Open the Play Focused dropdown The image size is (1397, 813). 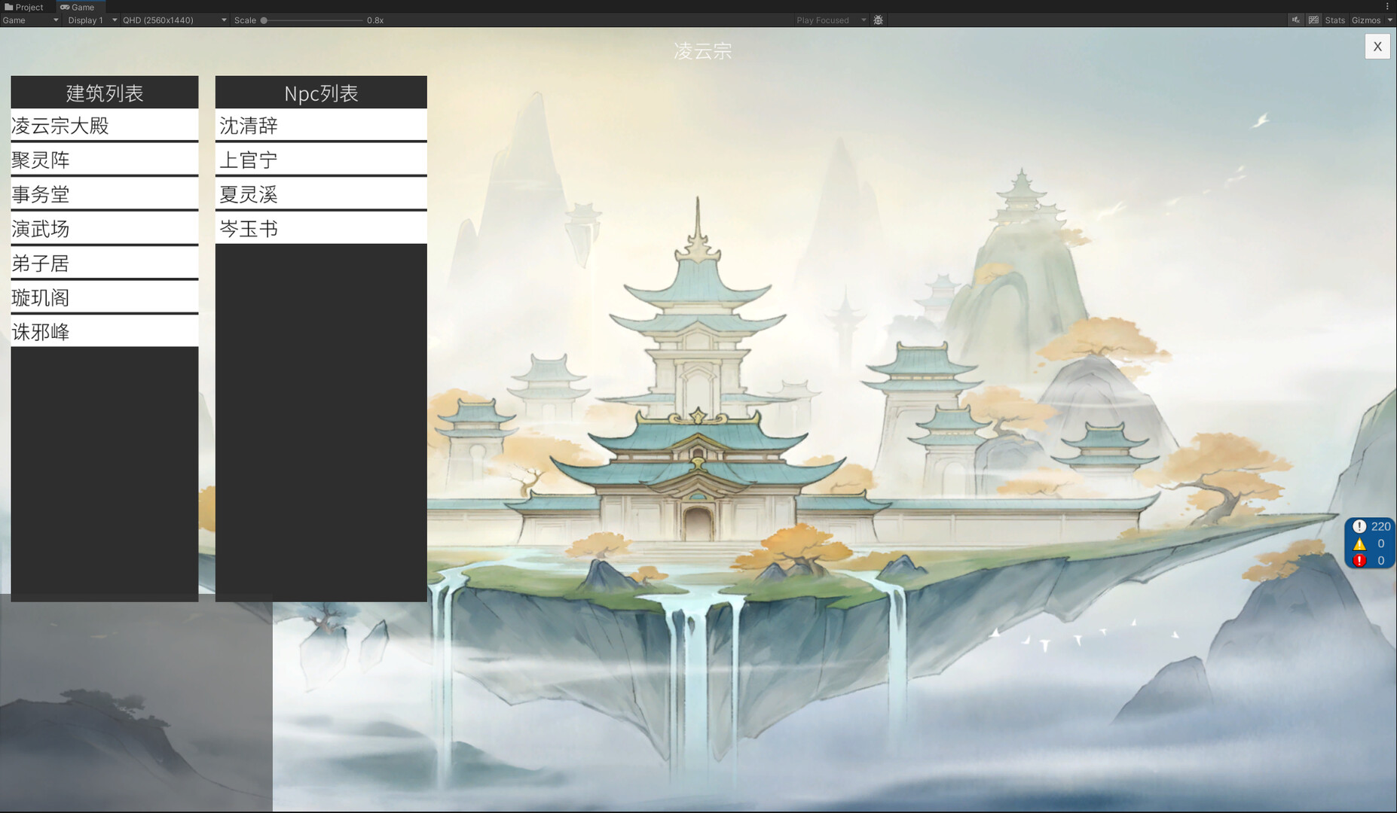pos(830,20)
